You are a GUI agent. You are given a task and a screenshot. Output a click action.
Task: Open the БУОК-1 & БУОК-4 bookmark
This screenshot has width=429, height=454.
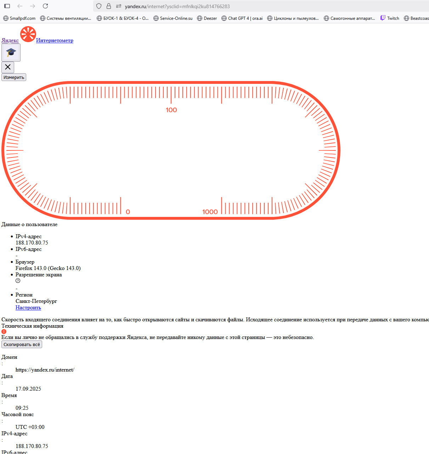pos(123,18)
